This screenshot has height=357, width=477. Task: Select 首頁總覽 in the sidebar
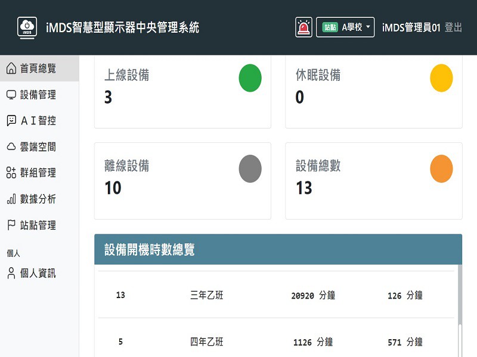38,68
